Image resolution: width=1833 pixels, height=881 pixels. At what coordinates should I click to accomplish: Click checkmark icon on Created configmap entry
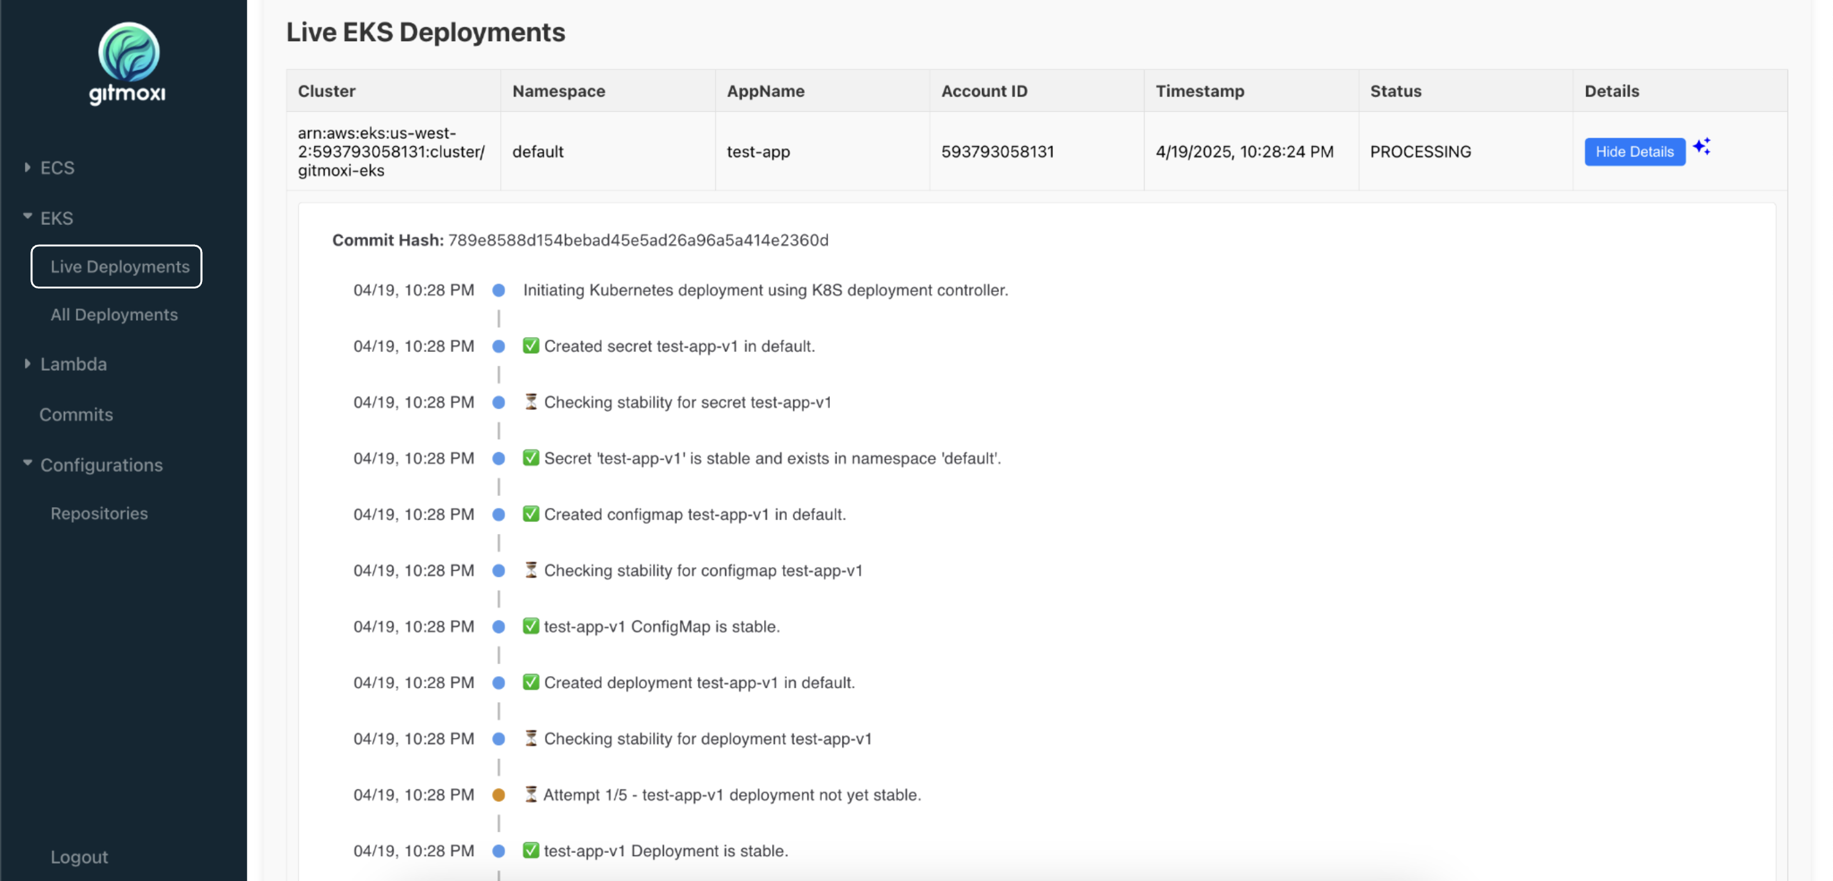click(531, 514)
